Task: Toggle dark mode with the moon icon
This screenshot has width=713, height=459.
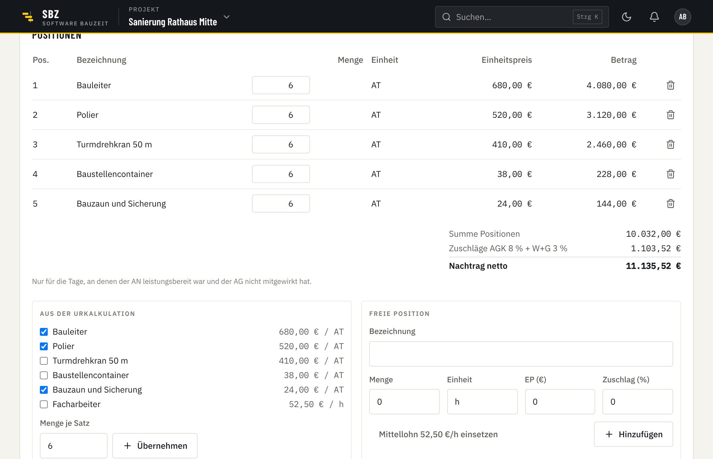Action: click(x=627, y=17)
